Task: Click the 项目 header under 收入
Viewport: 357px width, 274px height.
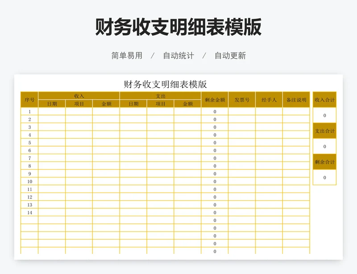Action: pyautogui.click(x=79, y=104)
